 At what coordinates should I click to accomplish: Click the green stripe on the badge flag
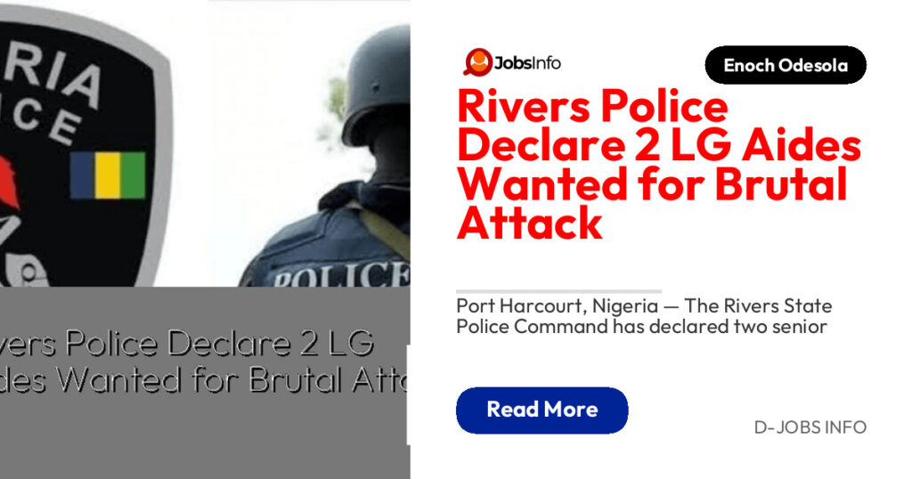[133, 175]
